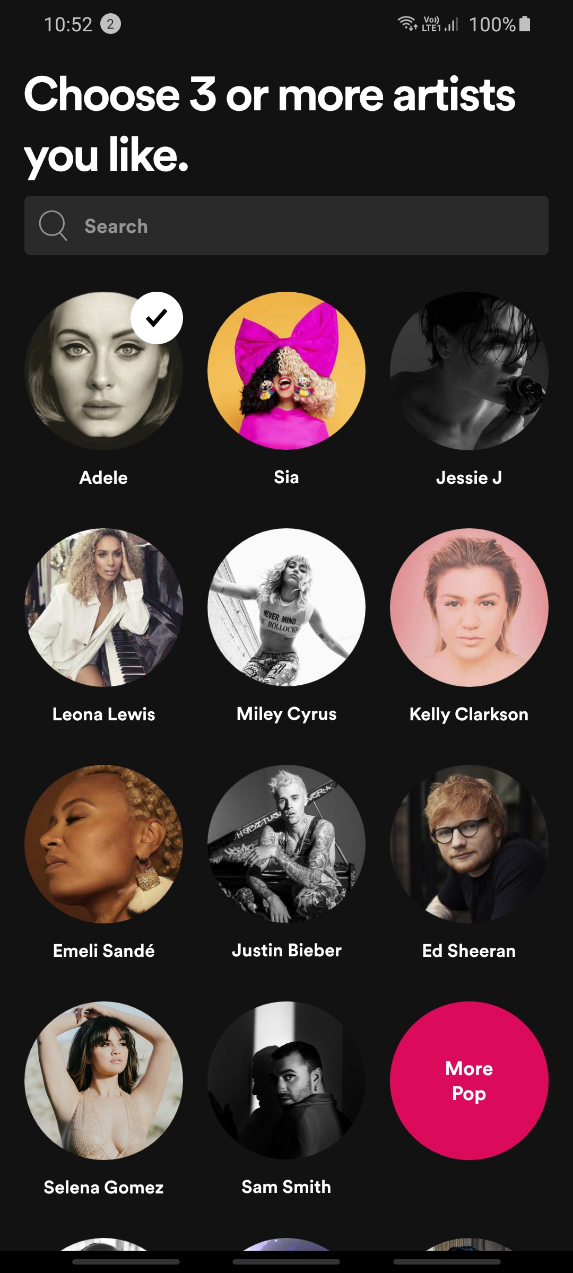Tap the battery status icon

point(525,24)
